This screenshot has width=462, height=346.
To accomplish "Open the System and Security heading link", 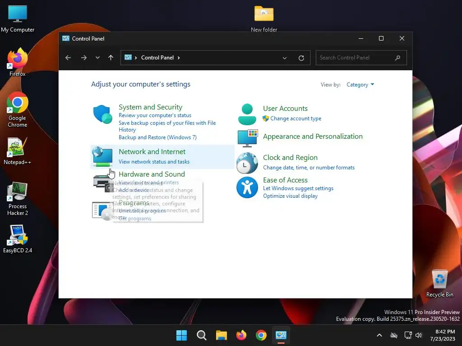I will pyautogui.click(x=150, y=107).
